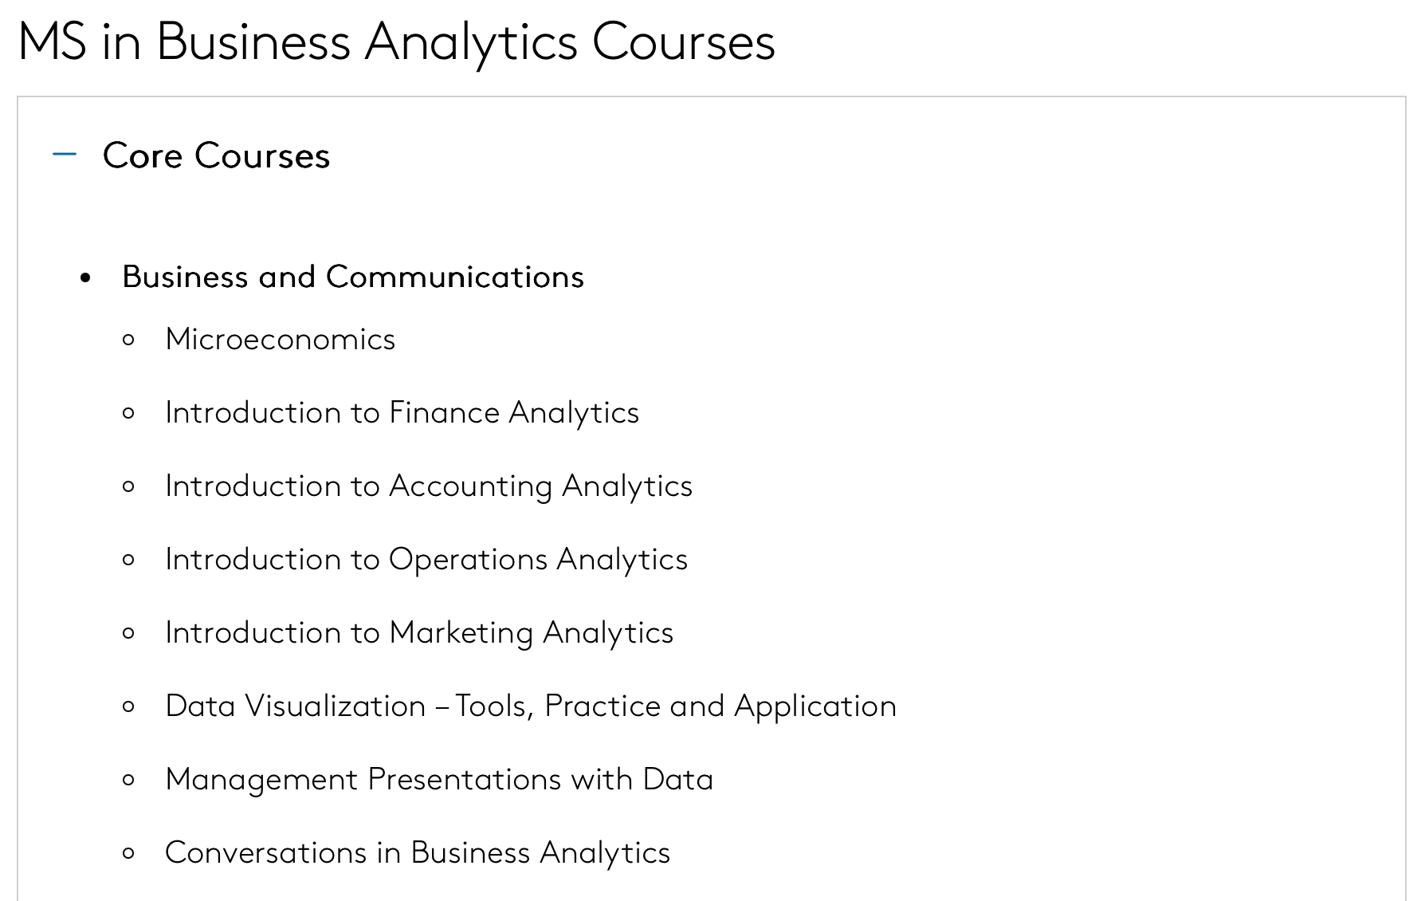This screenshot has height=901, width=1425.
Task: Click bullet beside Management Presentations with Data
Action: point(129,781)
